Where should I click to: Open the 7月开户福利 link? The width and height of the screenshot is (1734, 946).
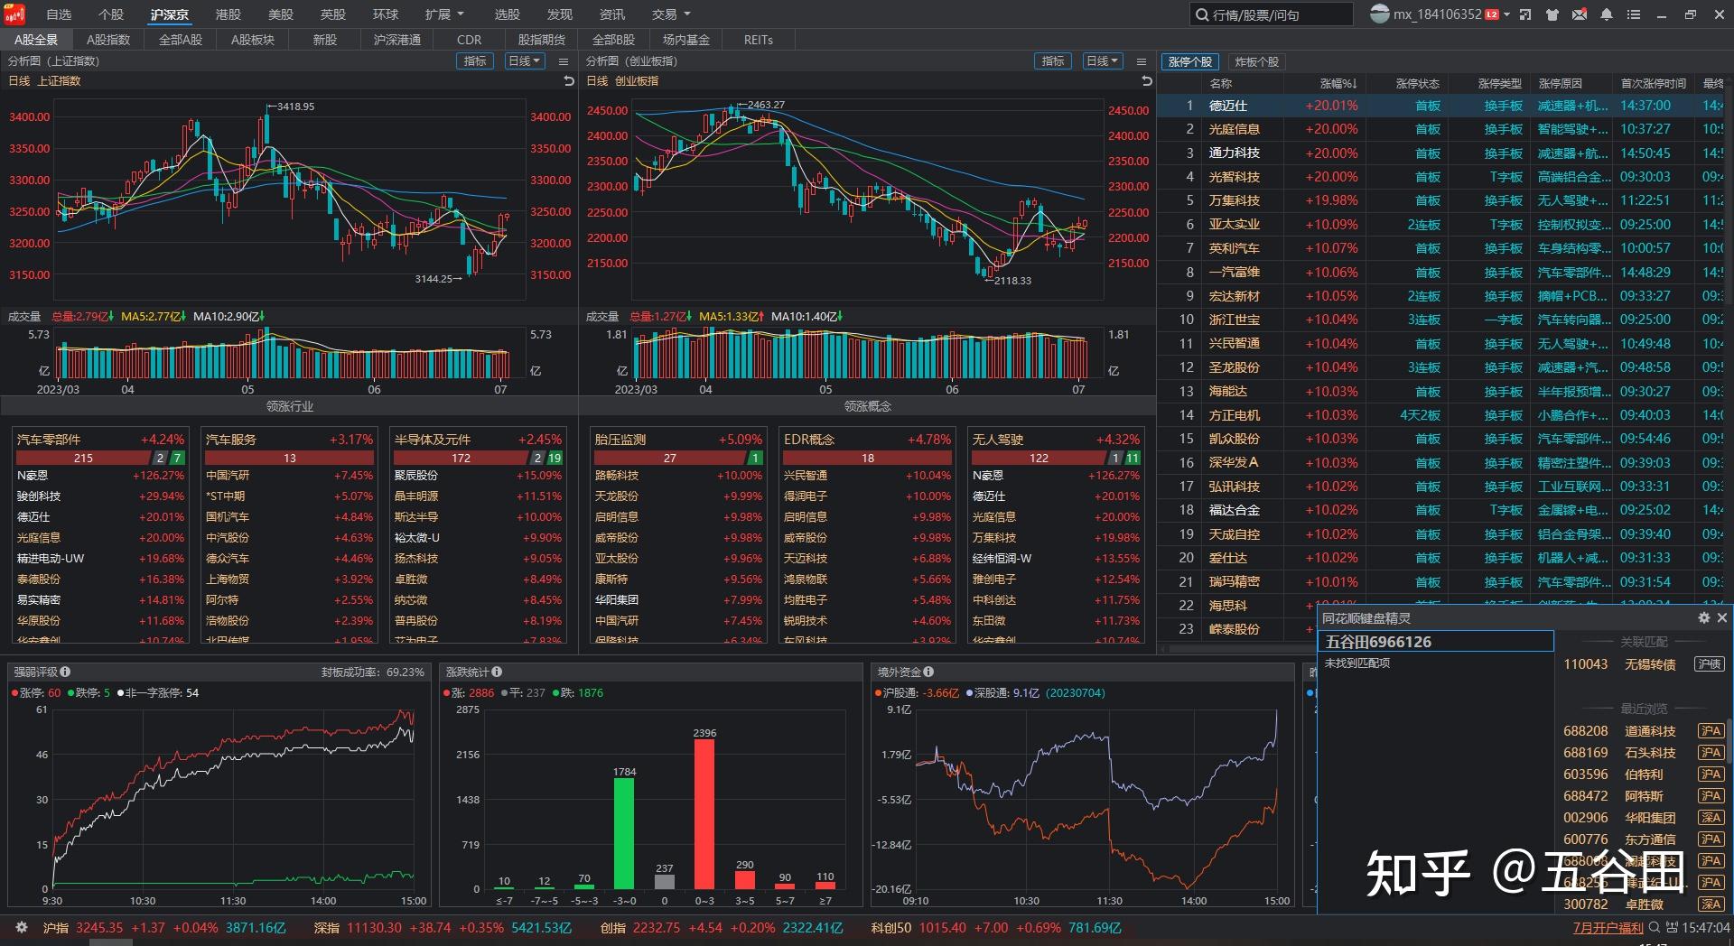coord(1608,927)
